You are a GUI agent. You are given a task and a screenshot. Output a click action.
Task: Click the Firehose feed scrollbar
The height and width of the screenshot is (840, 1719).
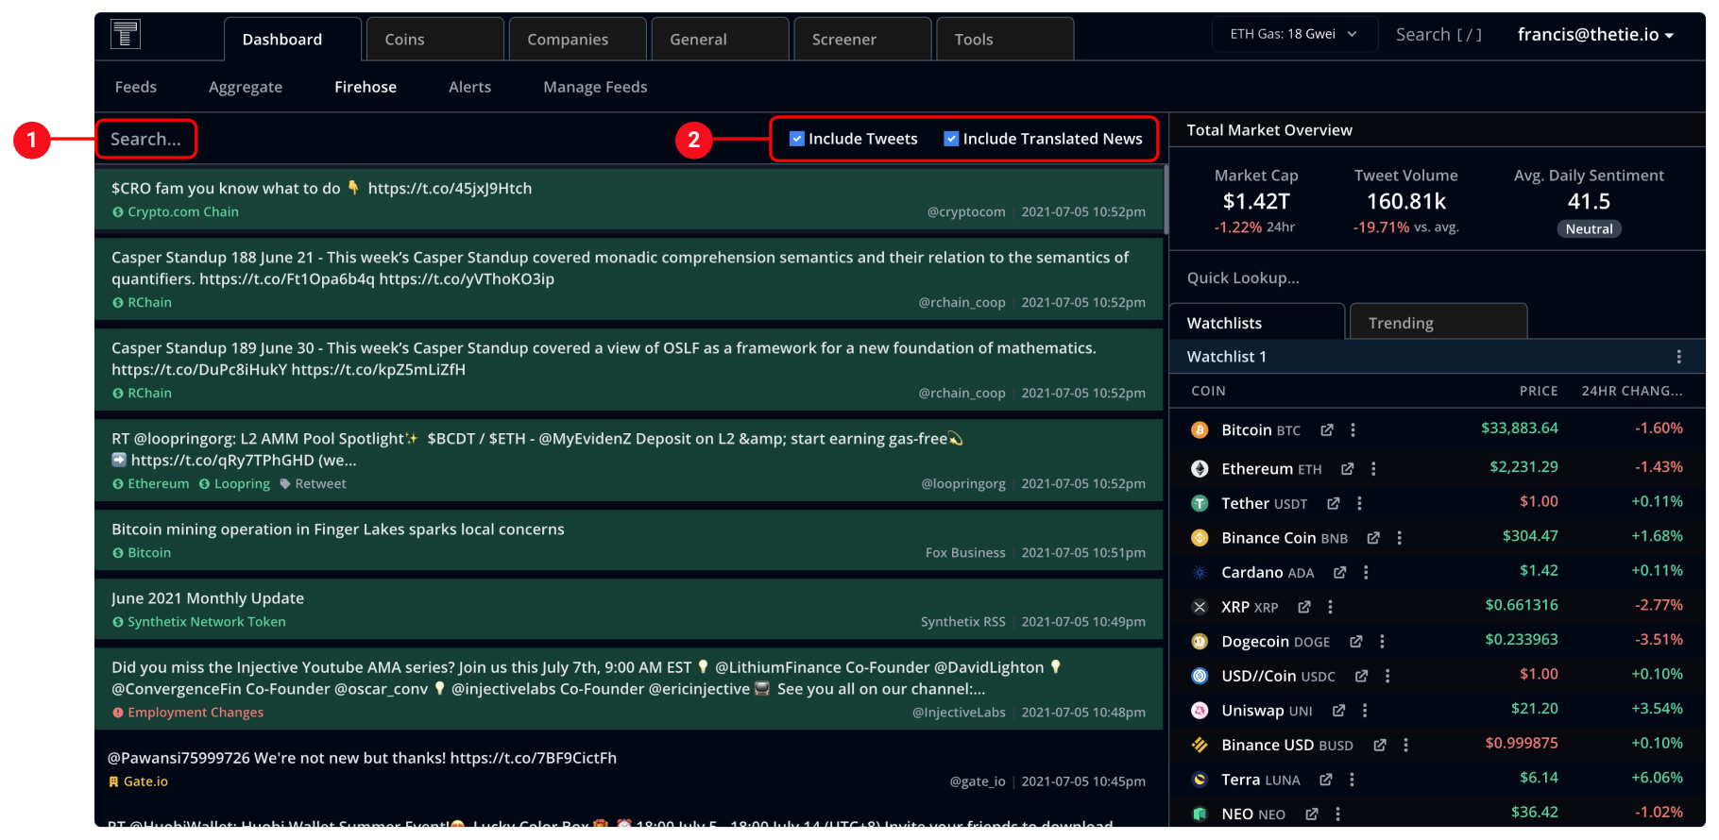click(1166, 200)
